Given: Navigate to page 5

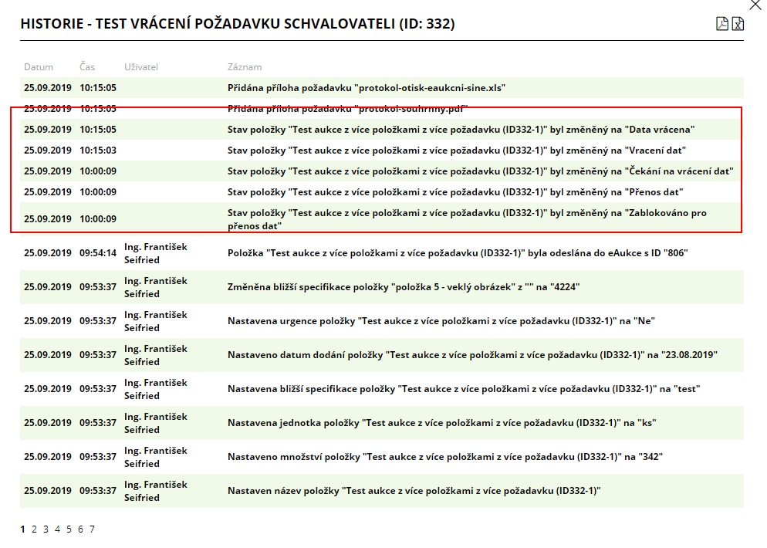Looking at the screenshot, I should click(69, 529).
